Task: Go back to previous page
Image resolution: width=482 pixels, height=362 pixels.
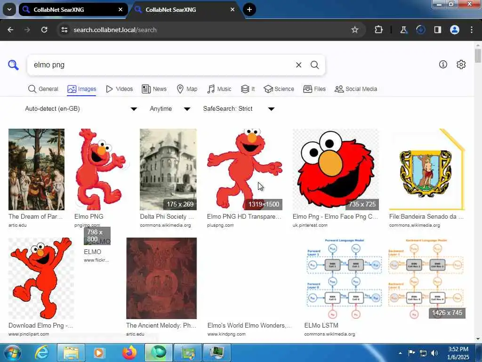Action: [10, 30]
